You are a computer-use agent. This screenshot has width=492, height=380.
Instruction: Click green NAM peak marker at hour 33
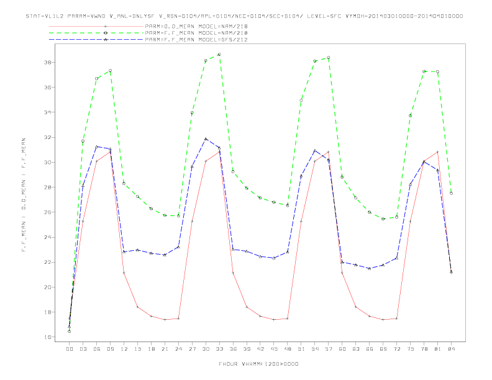[219, 55]
